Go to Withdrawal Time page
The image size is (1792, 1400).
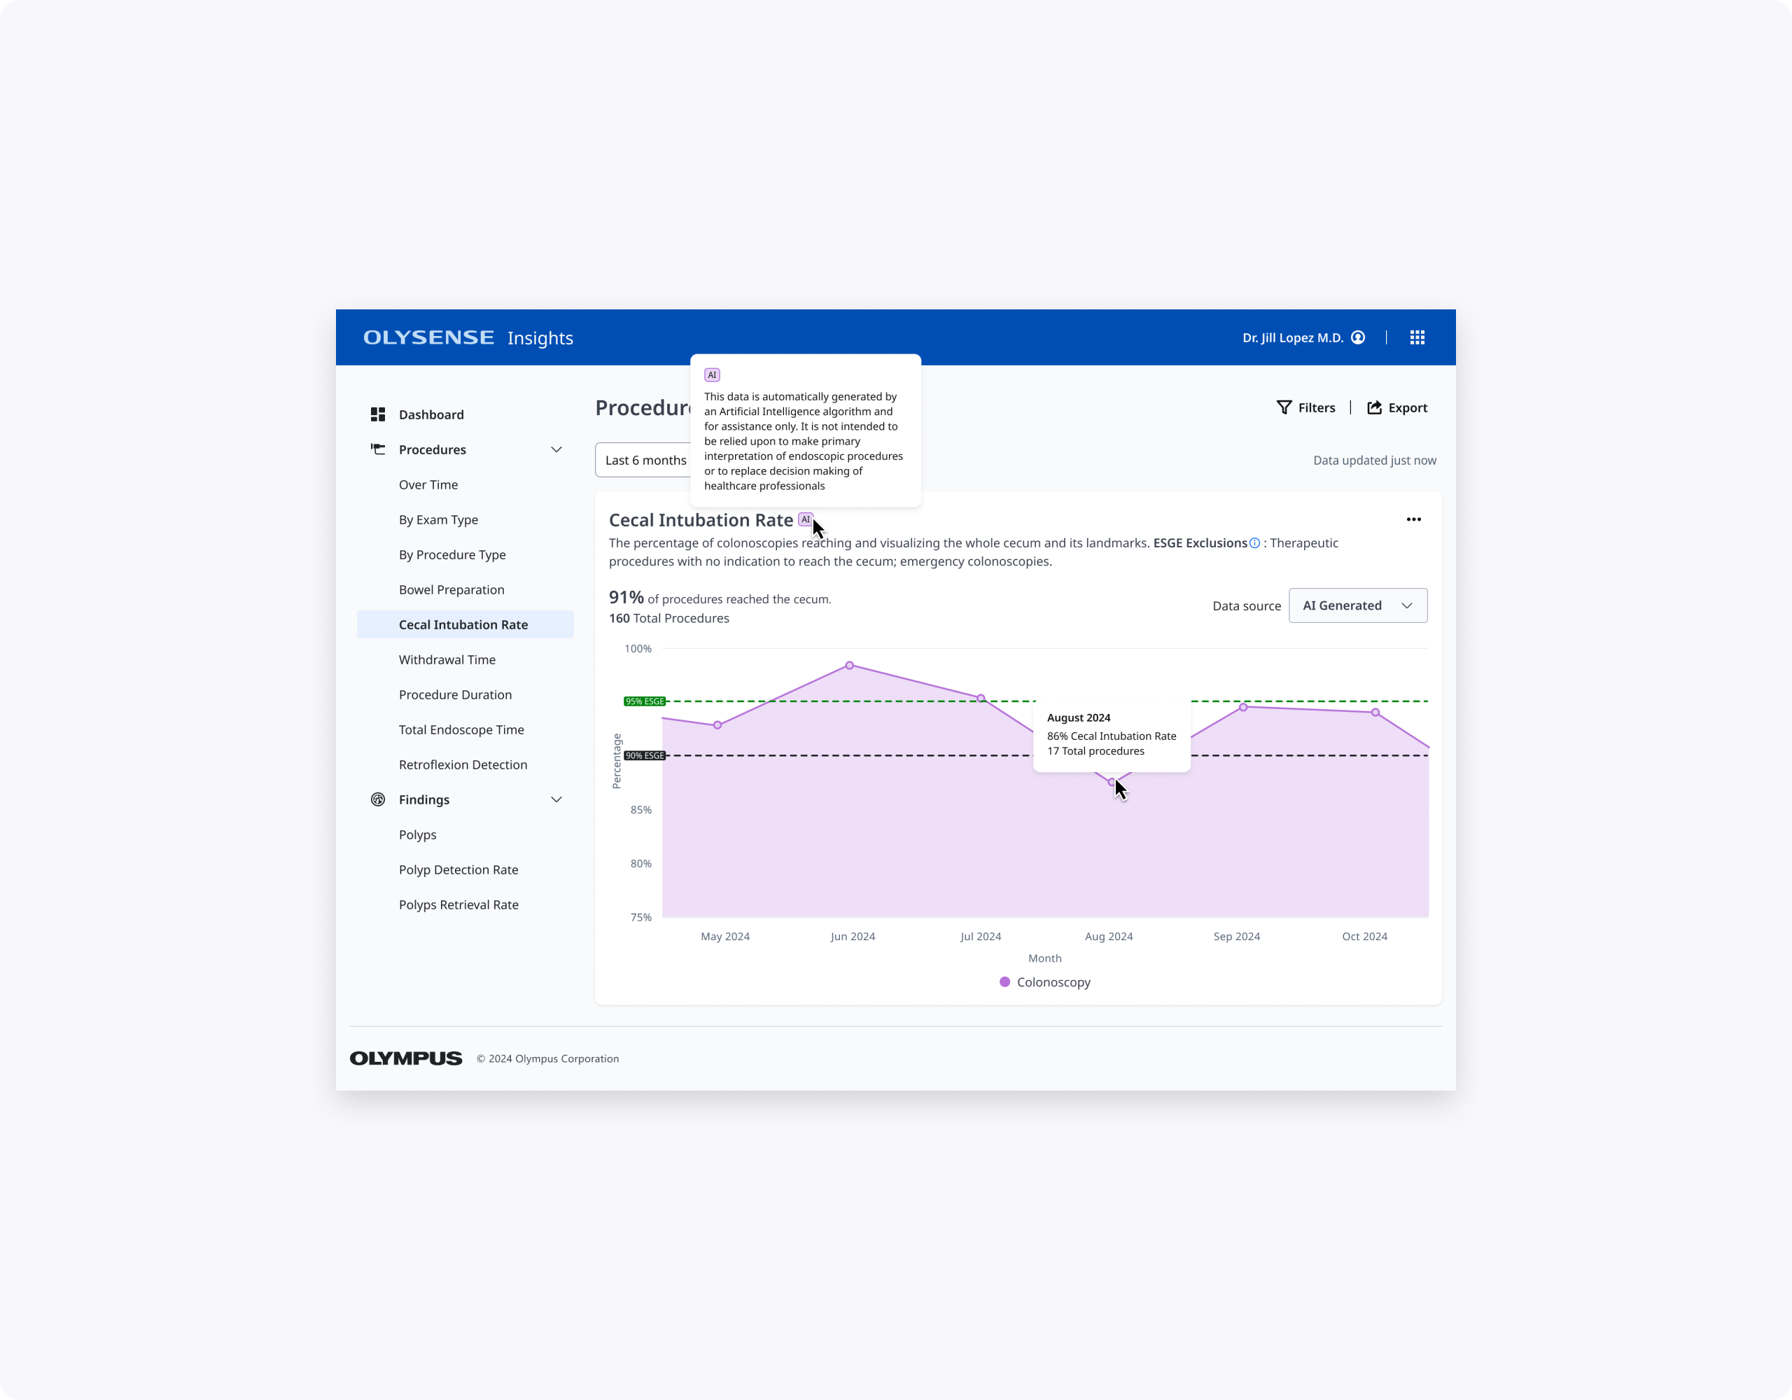[447, 660]
